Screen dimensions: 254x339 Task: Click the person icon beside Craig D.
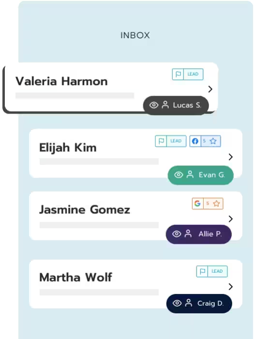pos(189,303)
